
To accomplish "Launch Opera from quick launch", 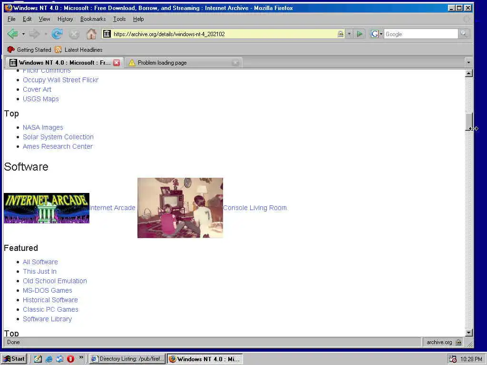I will 70,359.
